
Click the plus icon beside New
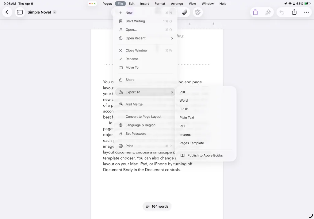click(x=121, y=13)
